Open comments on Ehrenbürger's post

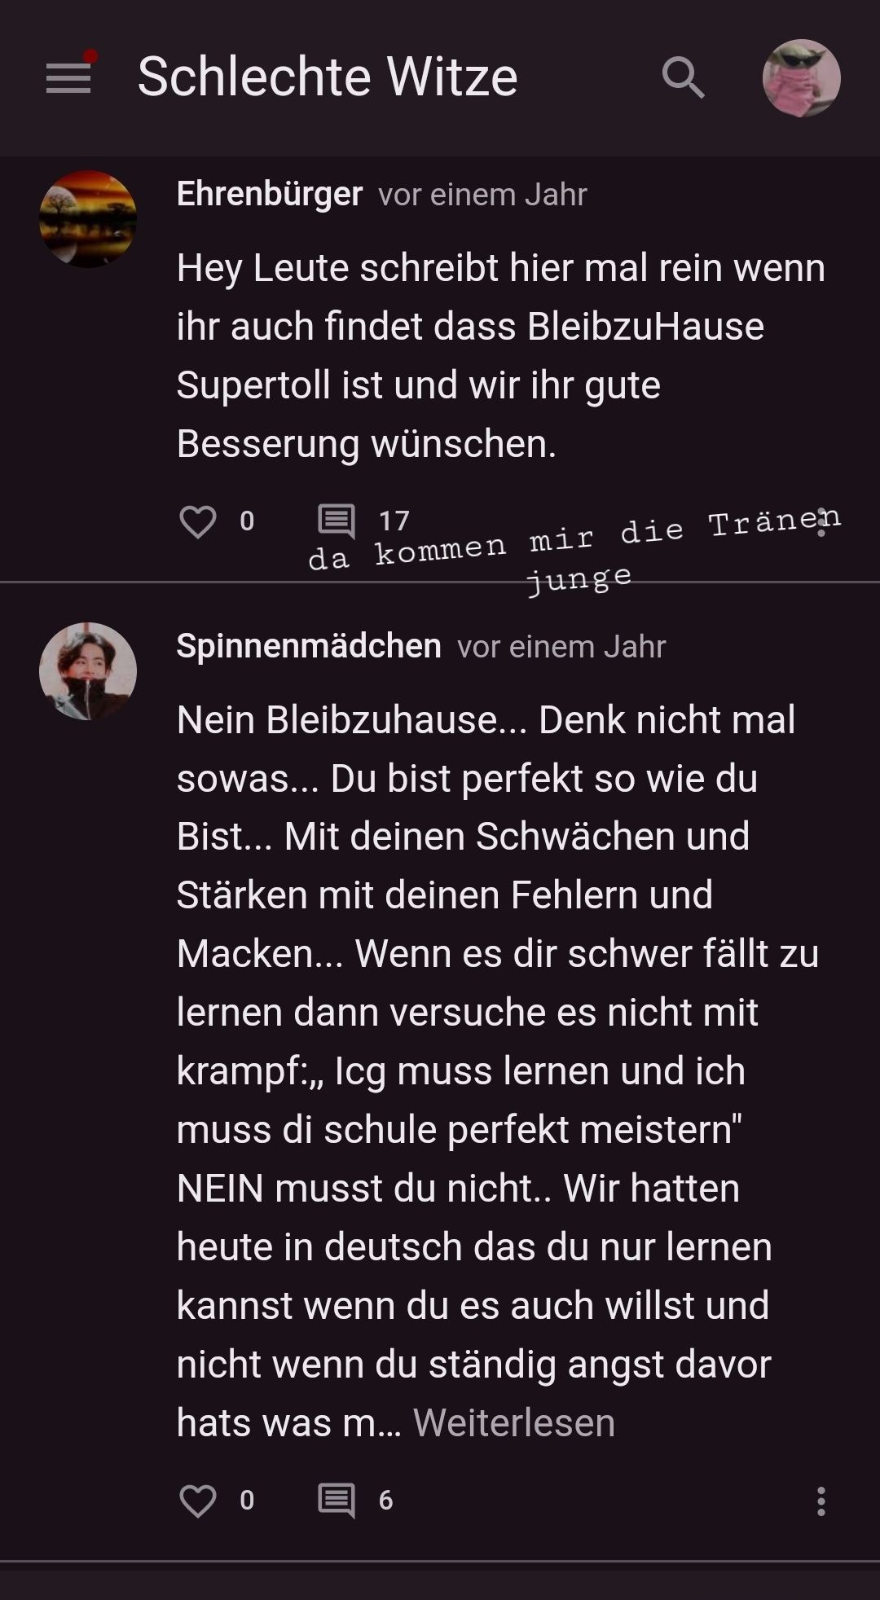336,521
